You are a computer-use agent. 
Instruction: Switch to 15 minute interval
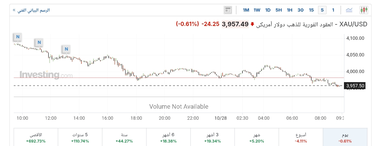311,10
